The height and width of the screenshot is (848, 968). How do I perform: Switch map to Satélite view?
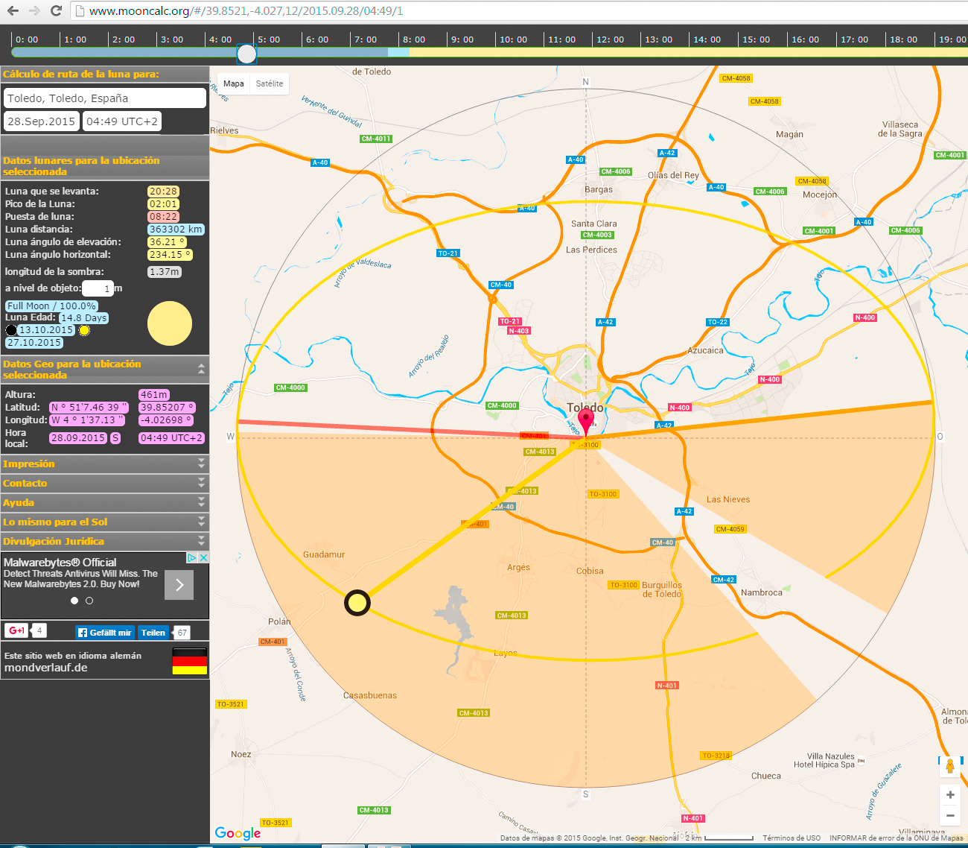[x=269, y=83]
